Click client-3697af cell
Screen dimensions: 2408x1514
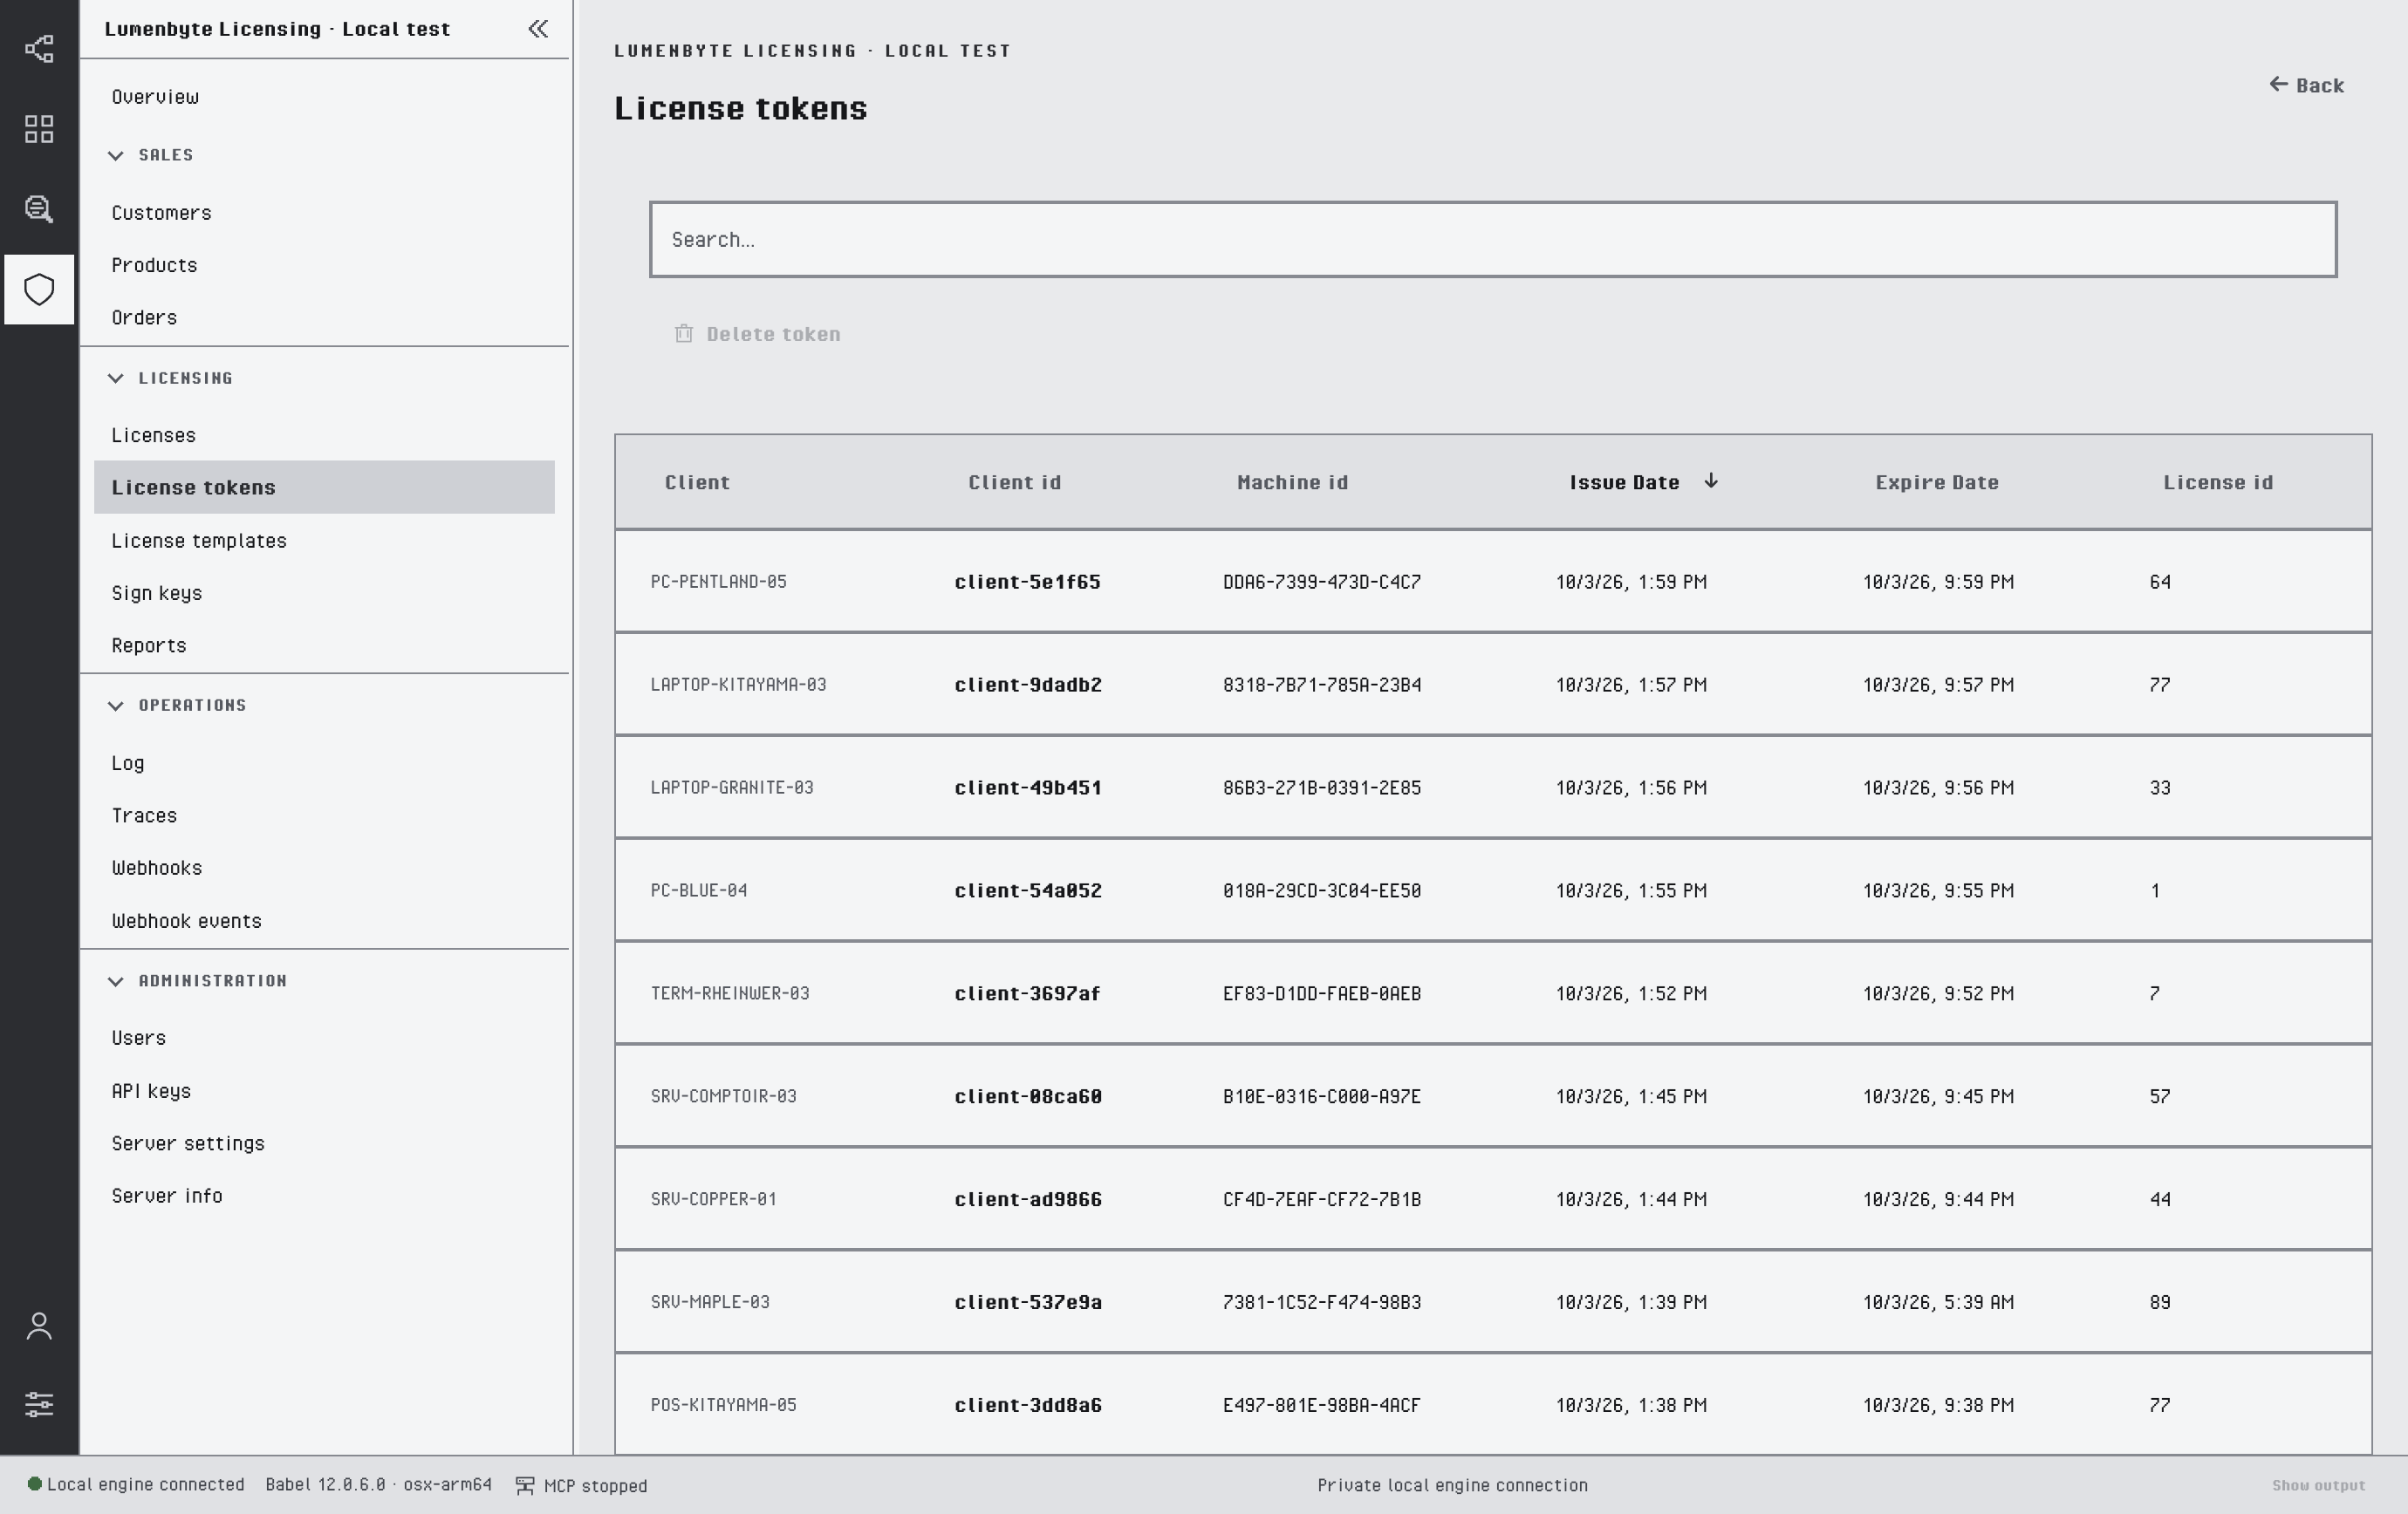click(x=1027, y=994)
